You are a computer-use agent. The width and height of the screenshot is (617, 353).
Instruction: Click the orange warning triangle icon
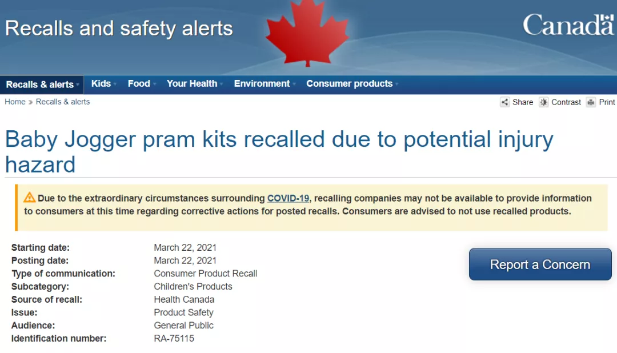coord(30,198)
